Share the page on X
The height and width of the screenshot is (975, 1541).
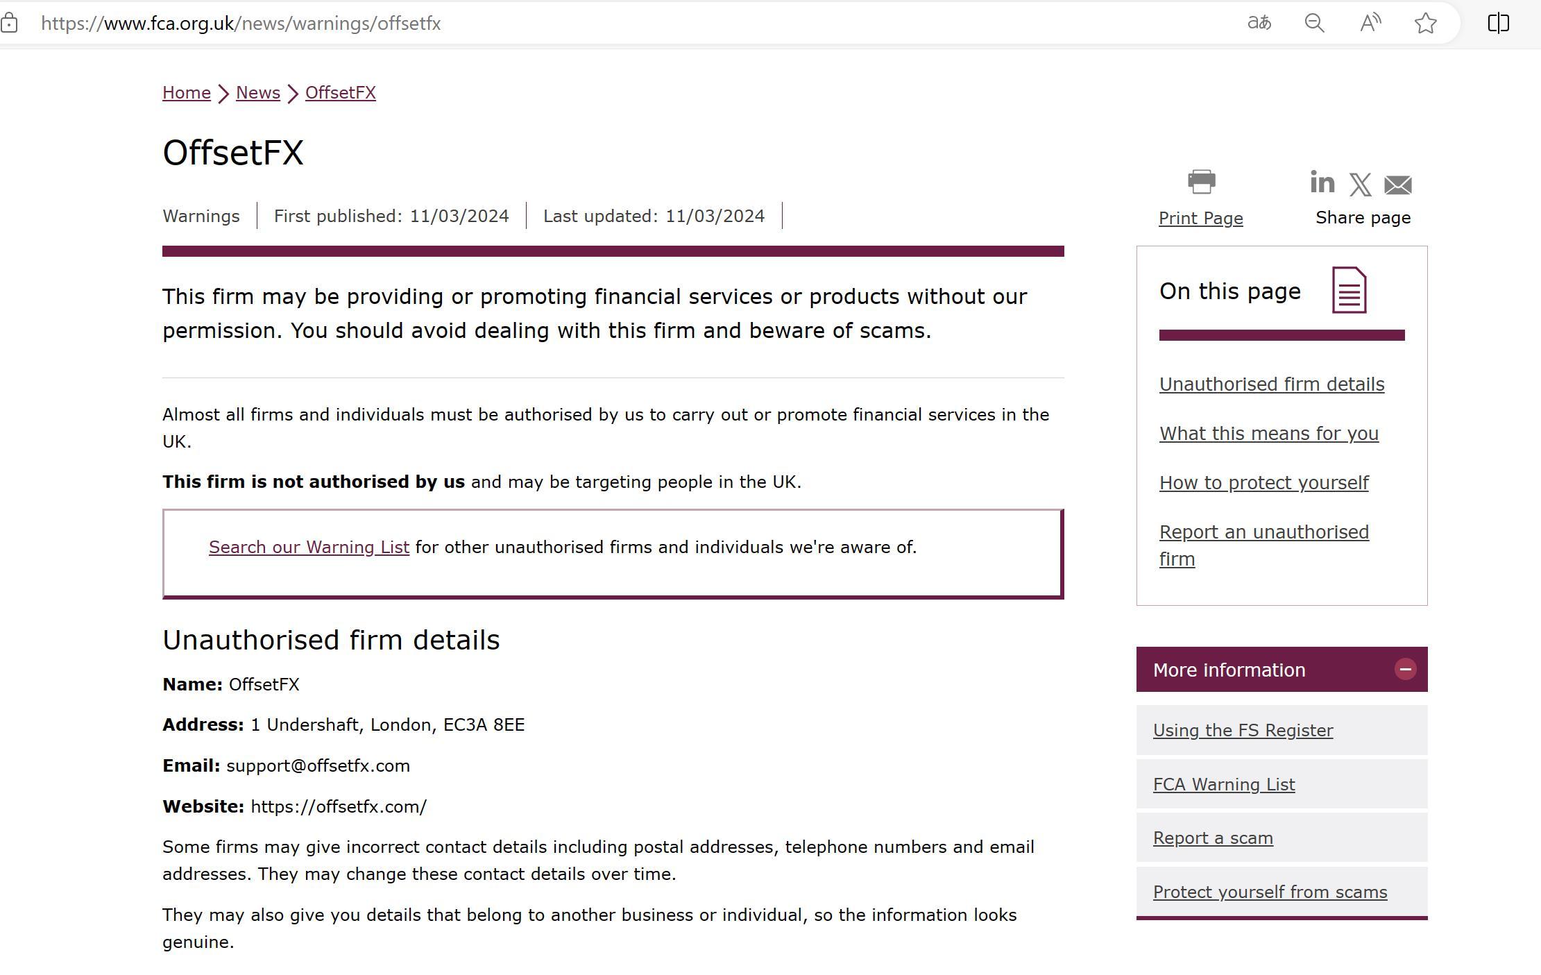(x=1360, y=185)
